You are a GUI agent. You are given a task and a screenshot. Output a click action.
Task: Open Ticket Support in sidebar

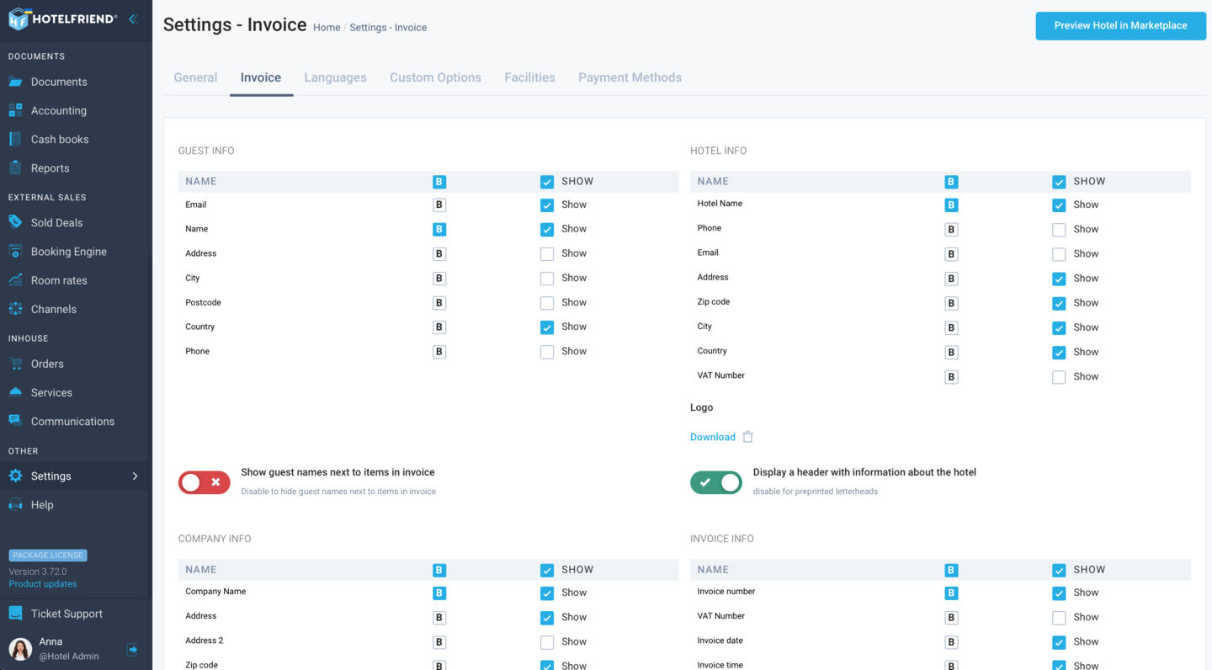click(x=66, y=614)
